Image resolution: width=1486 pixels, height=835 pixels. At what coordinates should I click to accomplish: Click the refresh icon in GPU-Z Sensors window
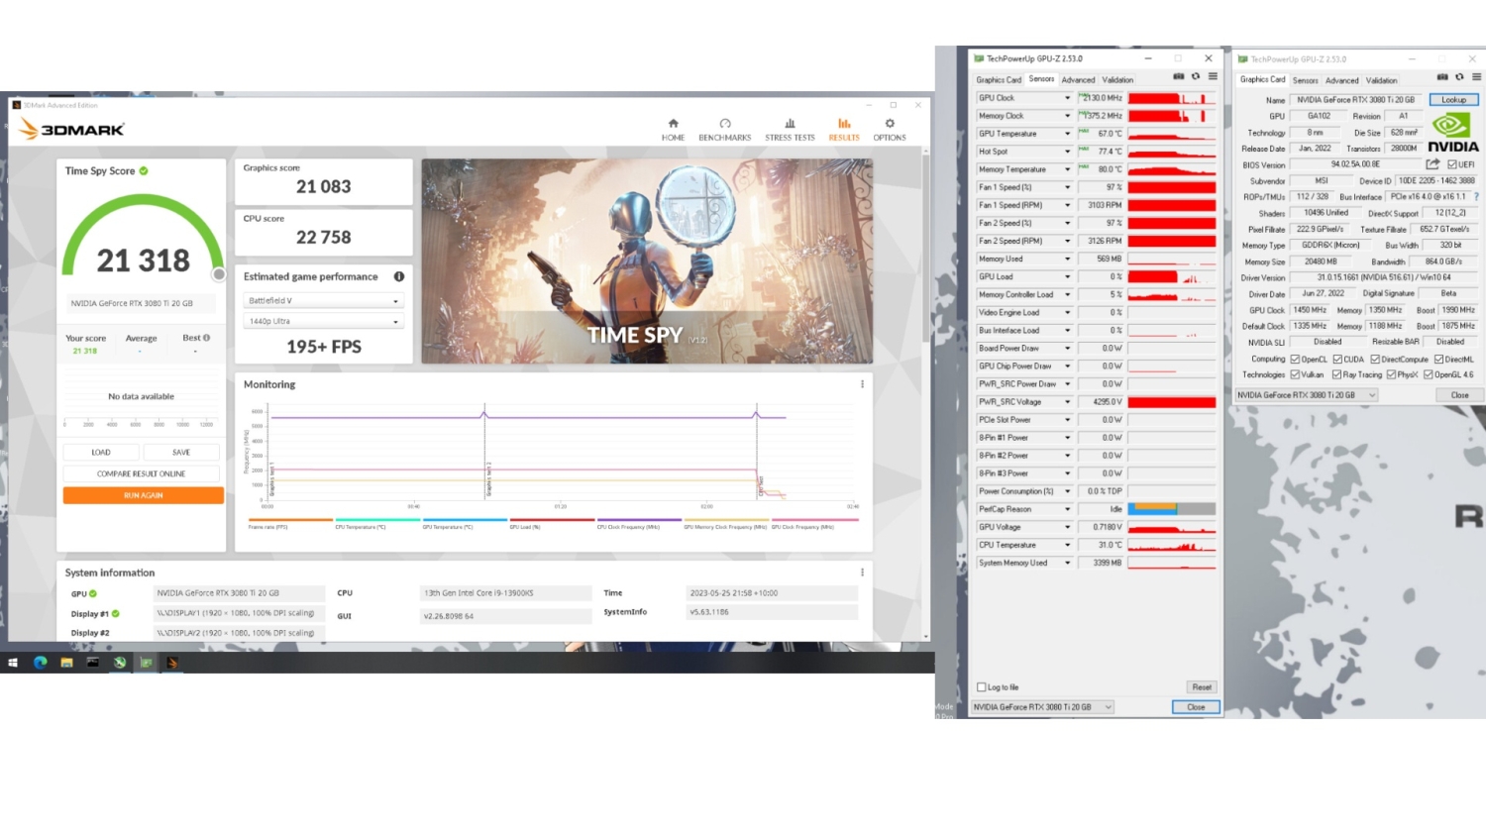1196,76
